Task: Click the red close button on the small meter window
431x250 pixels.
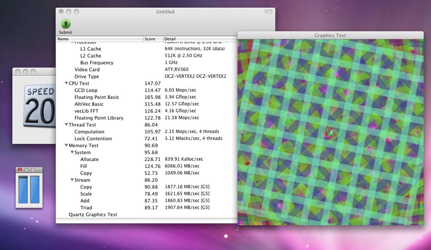Action: [20, 170]
